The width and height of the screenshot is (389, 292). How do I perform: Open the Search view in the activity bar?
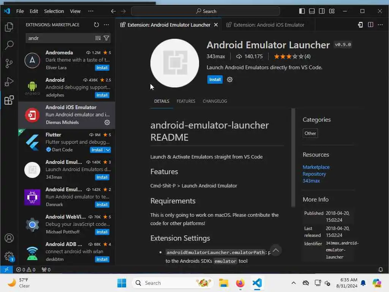pos(9,45)
